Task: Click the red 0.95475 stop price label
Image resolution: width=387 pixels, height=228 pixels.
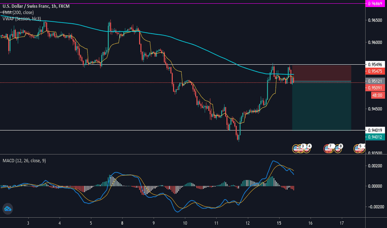Action: (x=375, y=71)
